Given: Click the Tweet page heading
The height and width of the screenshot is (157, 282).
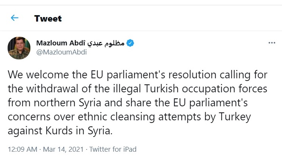Looking at the screenshot, I should [48, 18].
